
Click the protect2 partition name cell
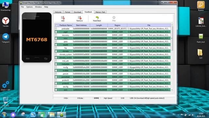65,83
